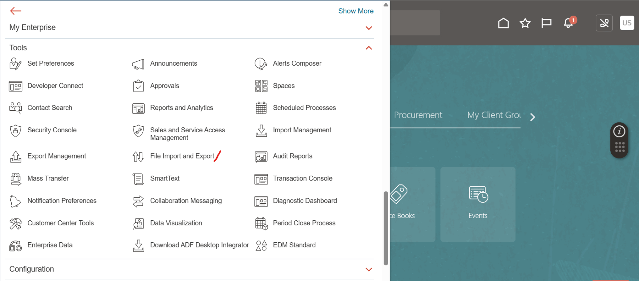Click the Scheduled Processes calendar icon
The image size is (639, 281).
pos(261,108)
